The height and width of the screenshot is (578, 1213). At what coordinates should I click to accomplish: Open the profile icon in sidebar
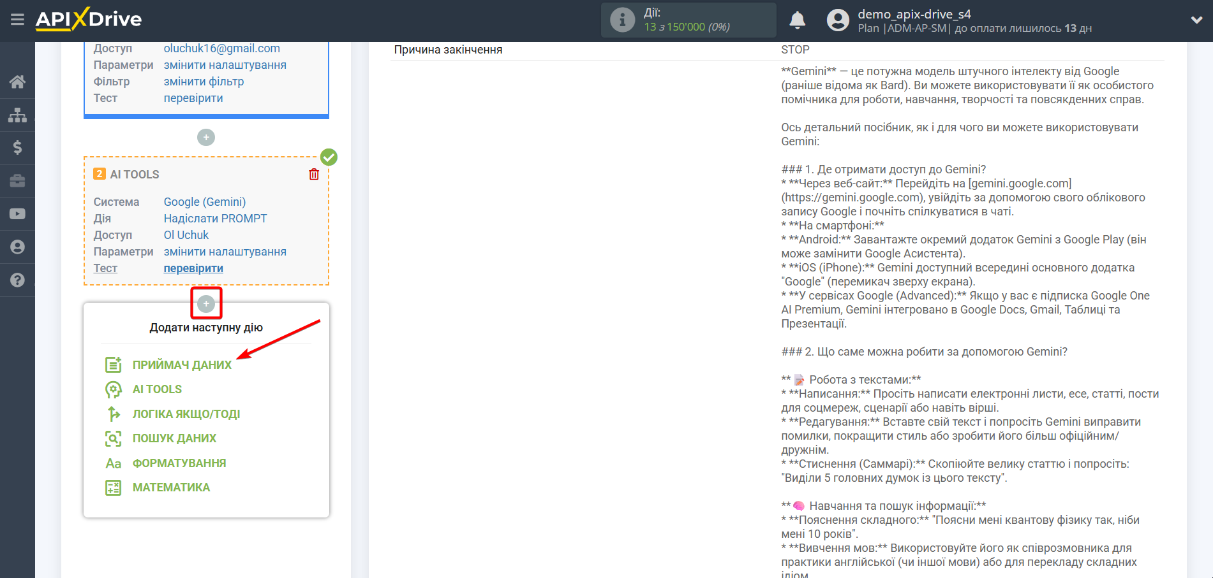point(17,247)
